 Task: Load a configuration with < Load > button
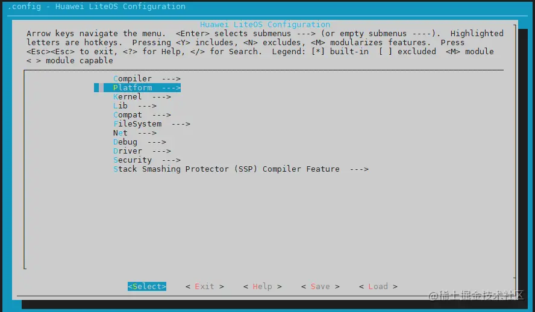(x=378, y=287)
